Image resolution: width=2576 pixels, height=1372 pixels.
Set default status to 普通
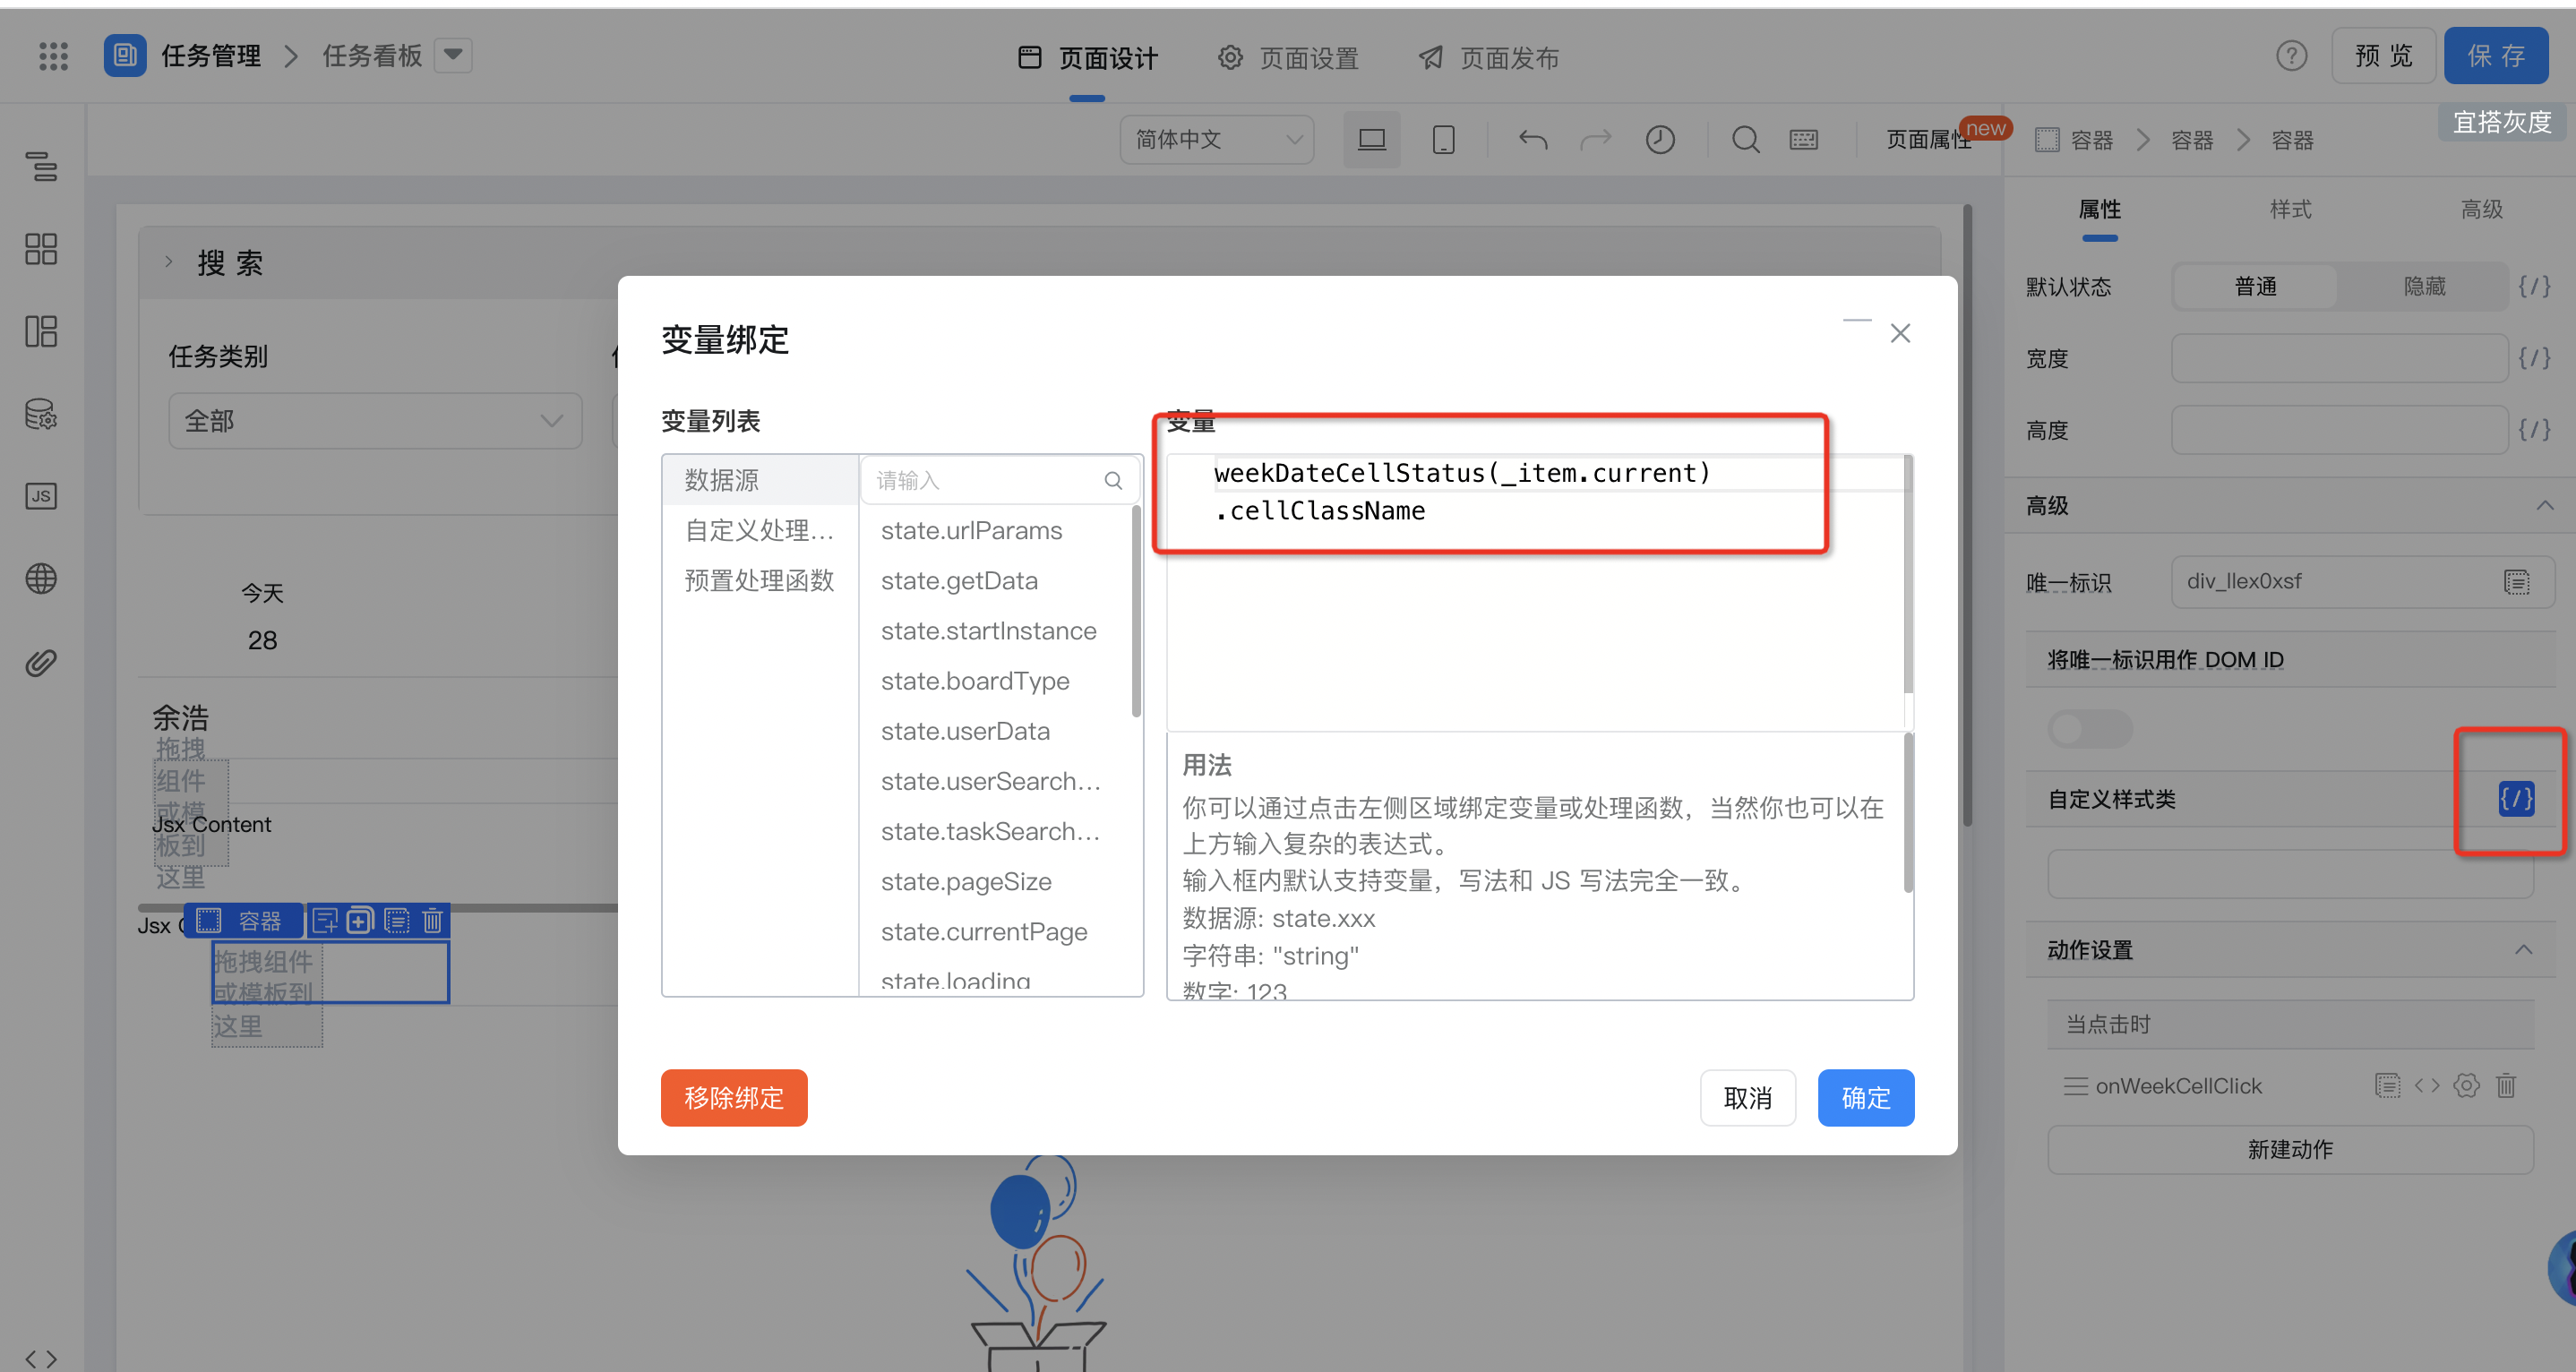tap(2255, 286)
